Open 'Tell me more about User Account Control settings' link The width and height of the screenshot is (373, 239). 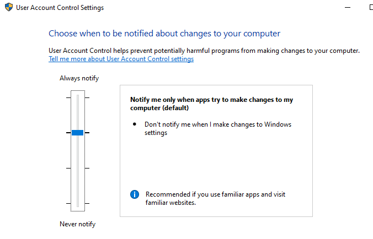[121, 59]
